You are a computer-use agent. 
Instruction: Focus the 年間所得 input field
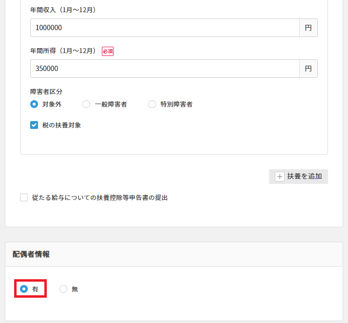coord(165,69)
